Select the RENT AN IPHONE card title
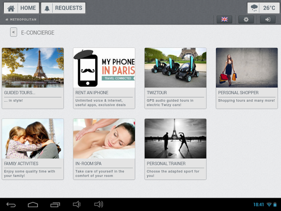The height and width of the screenshot is (211, 281). 92,93
